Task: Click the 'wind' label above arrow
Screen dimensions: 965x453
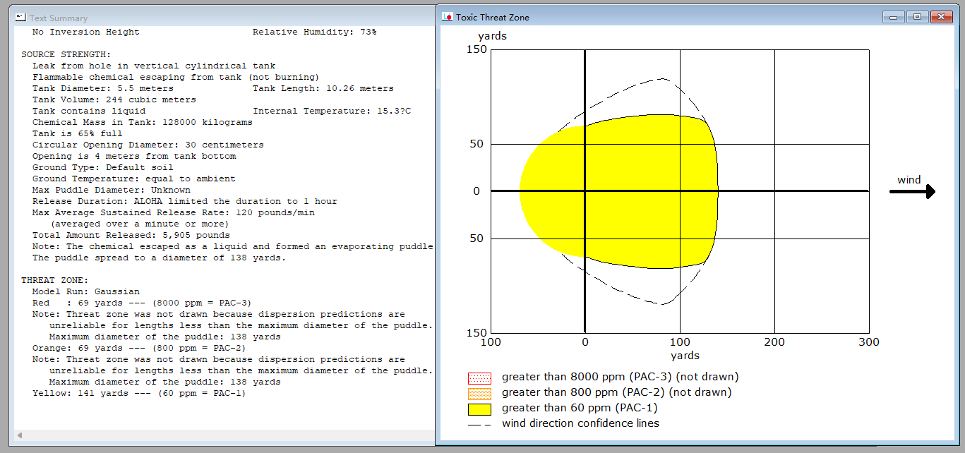Action: [x=909, y=179]
